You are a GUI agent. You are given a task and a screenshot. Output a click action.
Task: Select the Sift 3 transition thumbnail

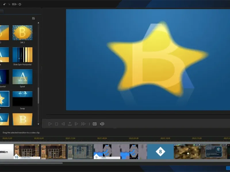(x=22, y=33)
